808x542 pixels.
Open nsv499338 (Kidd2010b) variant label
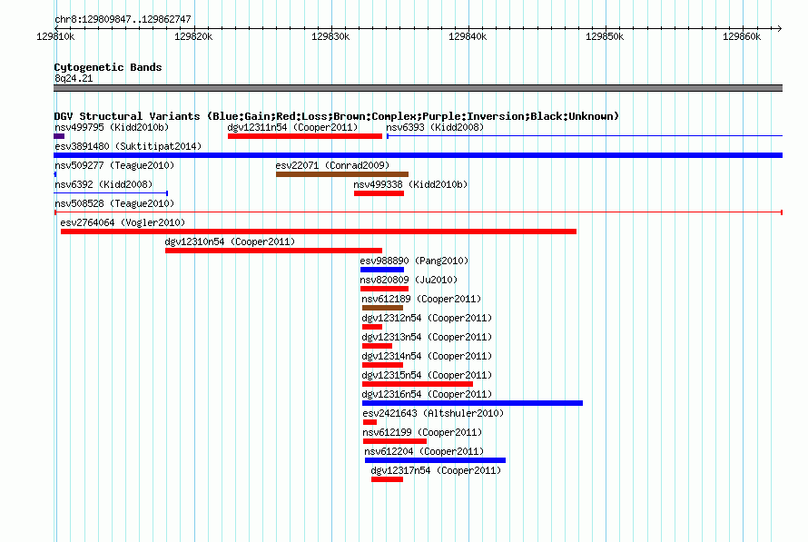click(410, 184)
